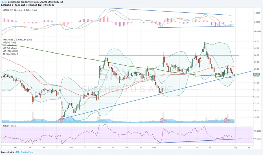Click the 28.00 price axis label
The width and height of the screenshot is (263, 155).
click(x=257, y=55)
